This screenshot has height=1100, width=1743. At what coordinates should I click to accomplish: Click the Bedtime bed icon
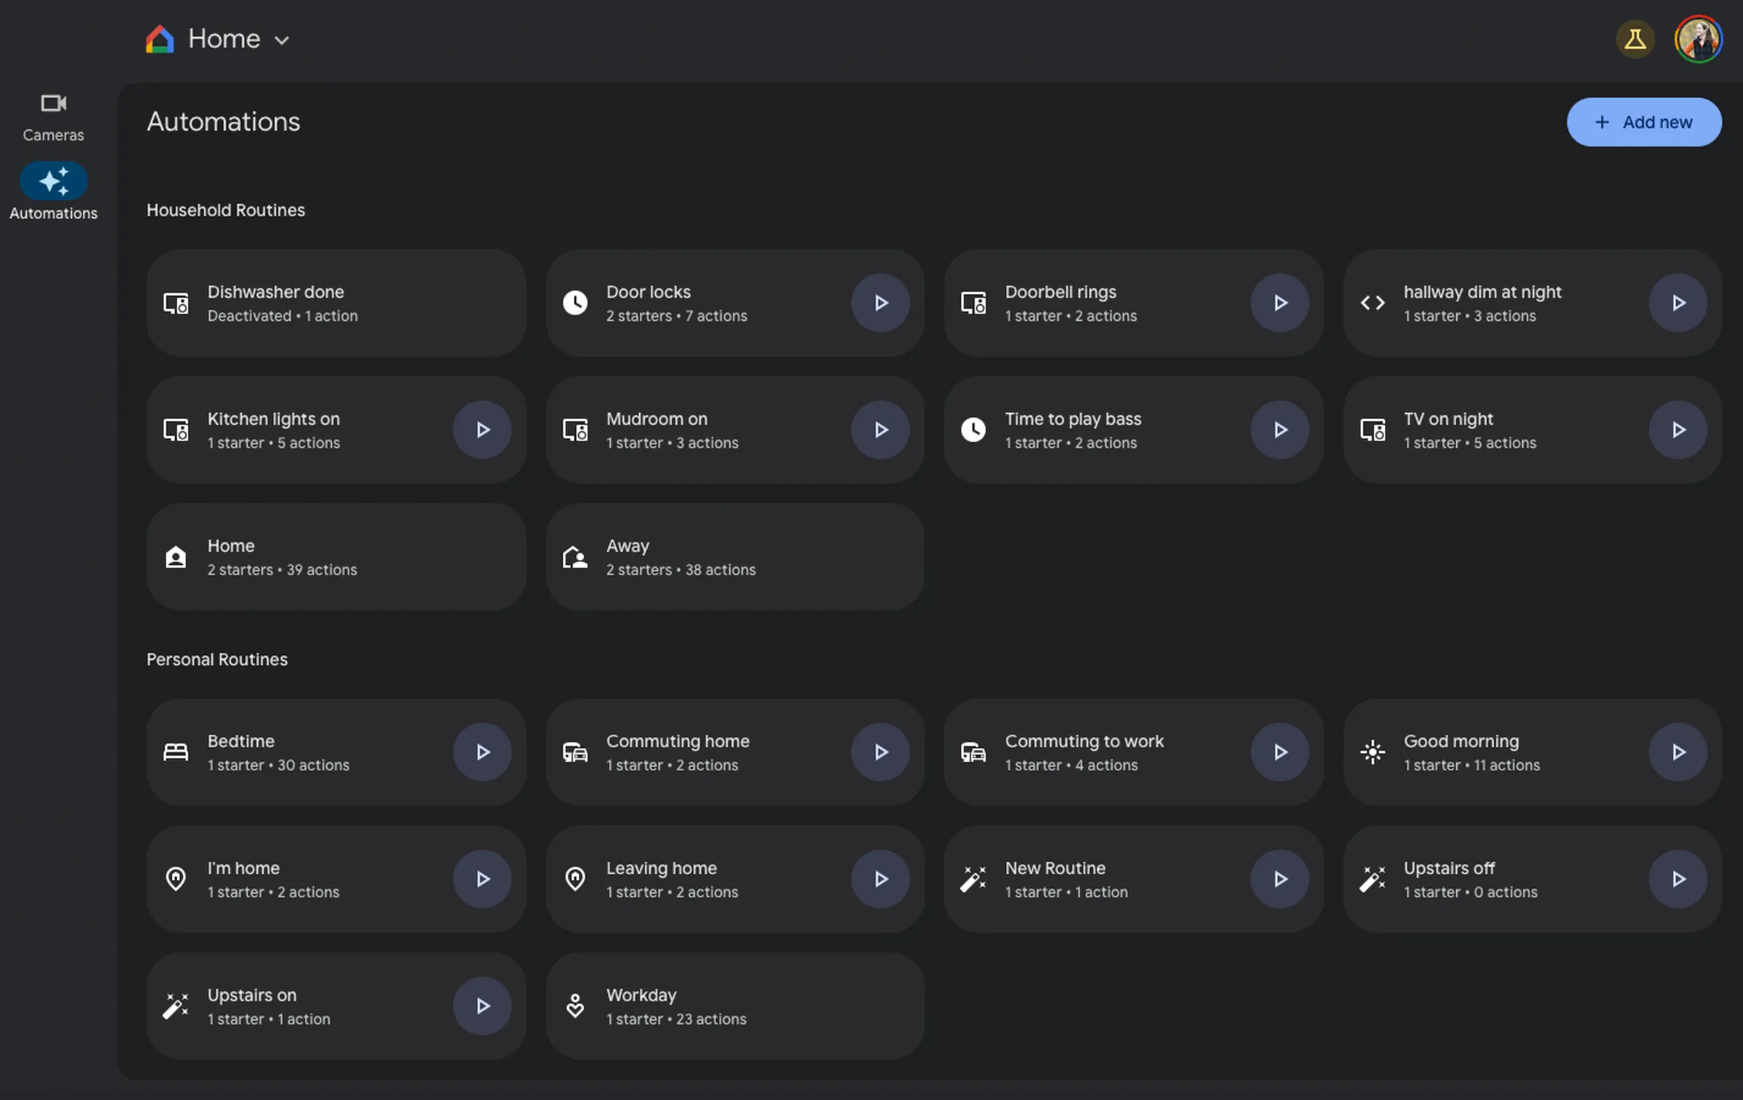point(176,752)
